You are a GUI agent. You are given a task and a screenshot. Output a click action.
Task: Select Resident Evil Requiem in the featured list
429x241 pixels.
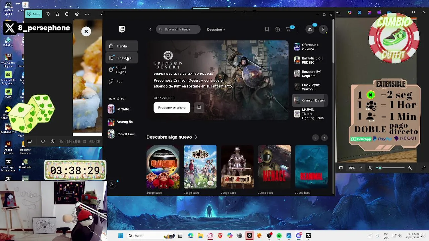click(310, 74)
